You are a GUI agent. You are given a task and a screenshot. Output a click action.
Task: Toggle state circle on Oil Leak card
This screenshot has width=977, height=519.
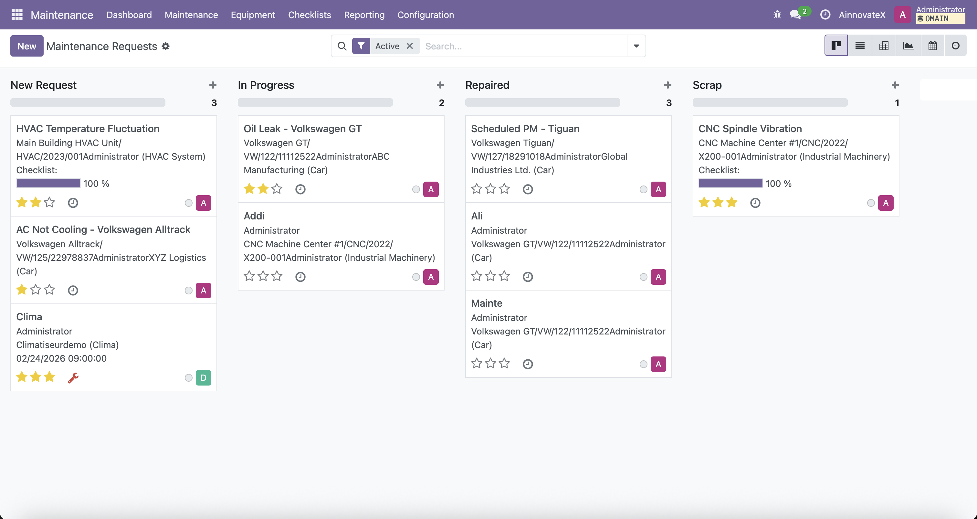pos(416,189)
